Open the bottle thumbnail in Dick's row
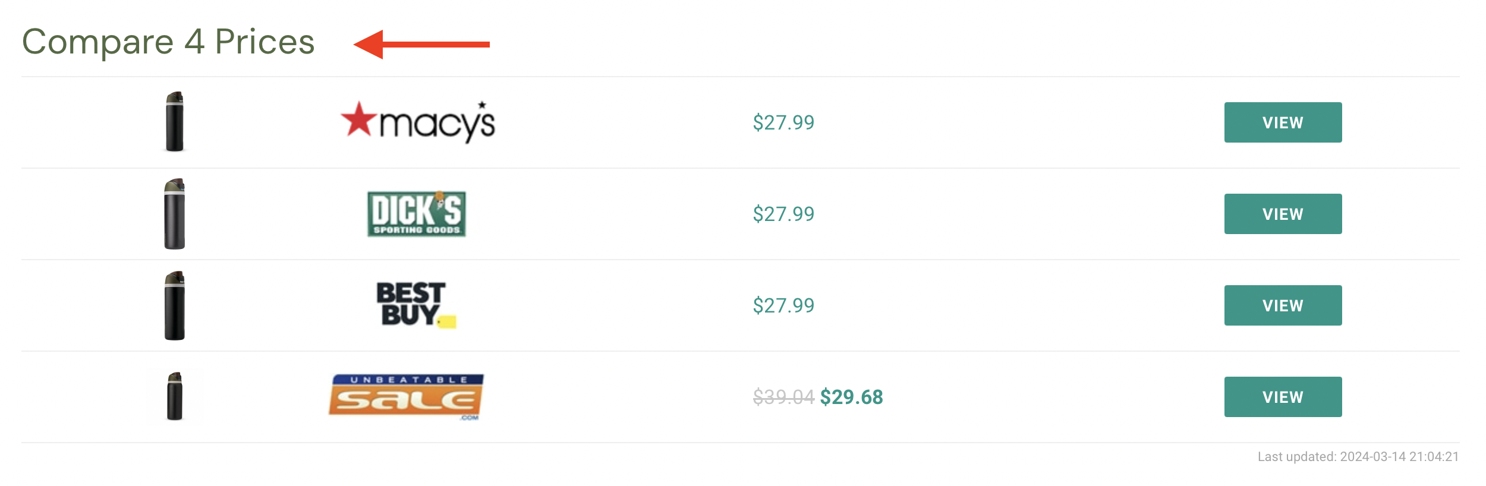 (175, 214)
